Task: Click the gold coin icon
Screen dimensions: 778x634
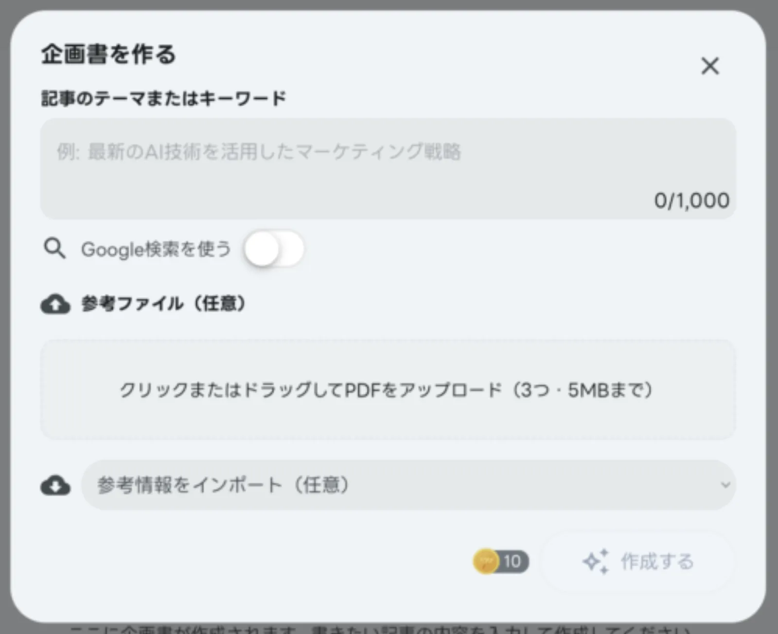Action: pyautogui.click(x=486, y=562)
